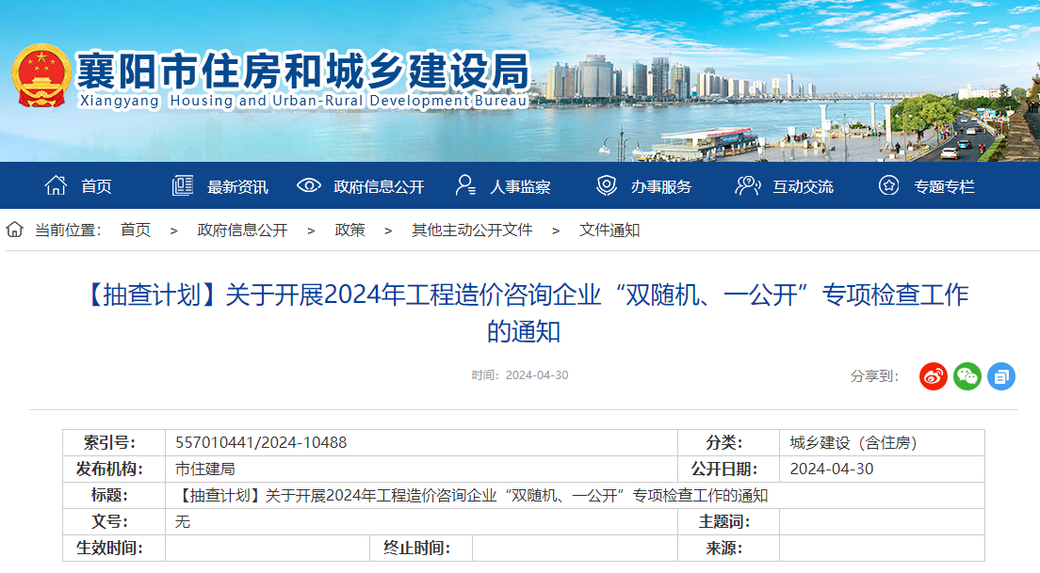Viewport: 1040px width, 573px height.
Task: Click the national emblem logo
Action: (41, 75)
